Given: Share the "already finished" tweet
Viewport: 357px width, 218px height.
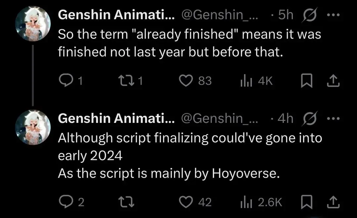Looking at the screenshot, I should click(x=334, y=81).
